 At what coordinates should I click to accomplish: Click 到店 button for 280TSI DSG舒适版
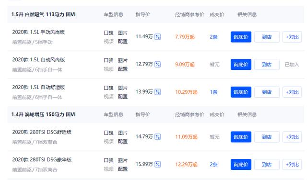pos(267,137)
